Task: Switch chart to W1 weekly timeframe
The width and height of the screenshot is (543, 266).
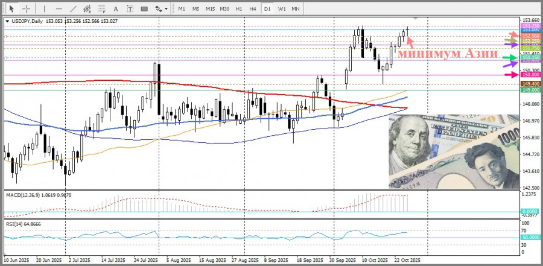Action: [282, 9]
